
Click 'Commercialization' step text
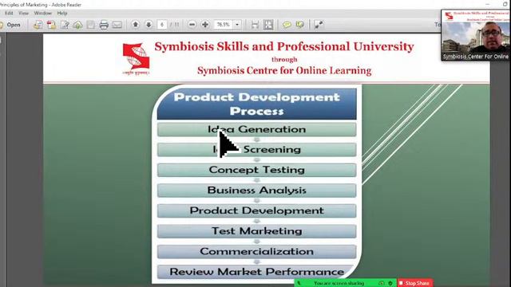[257, 252]
